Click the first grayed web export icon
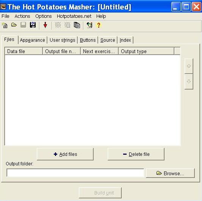The height and width of the screenshot is (201, 202). coord(58,25)
